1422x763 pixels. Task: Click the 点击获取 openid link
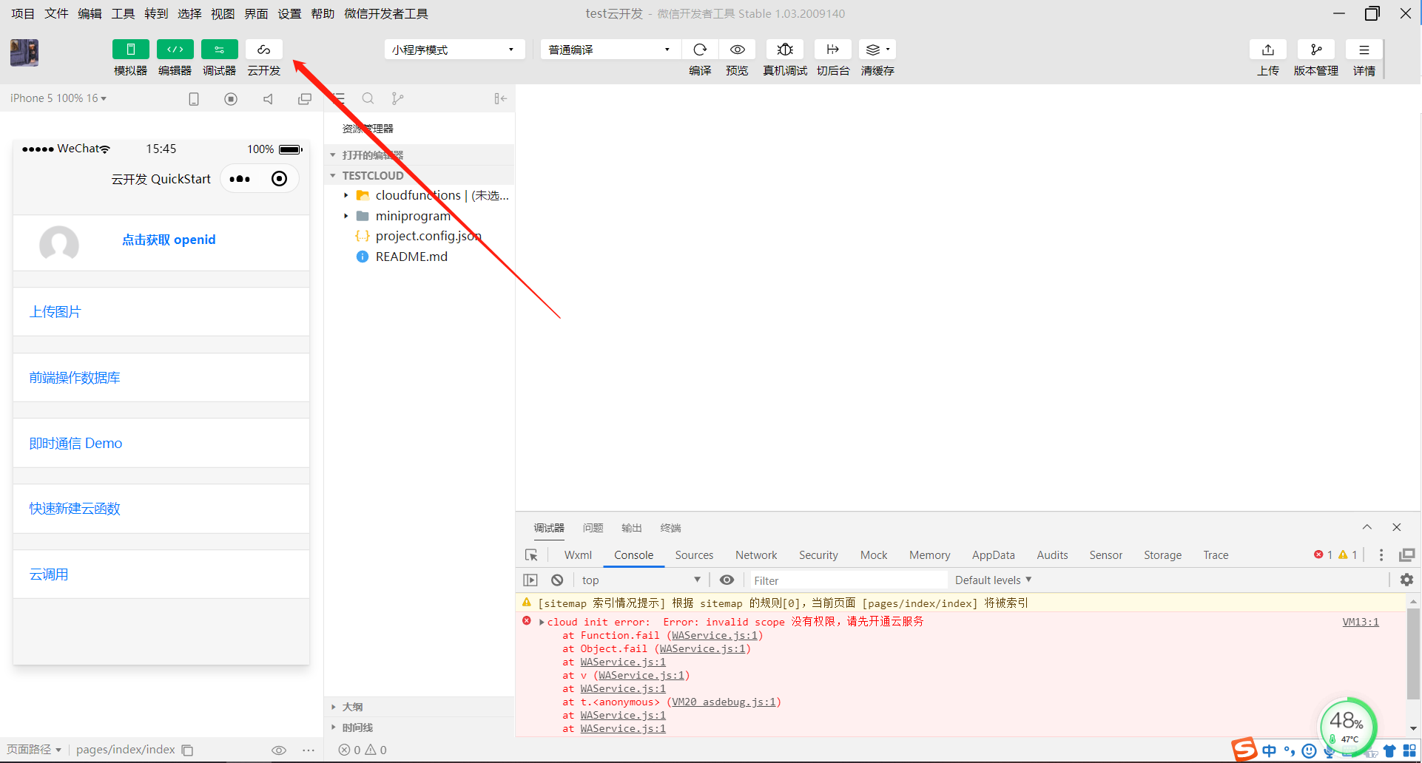pos(169,240)
